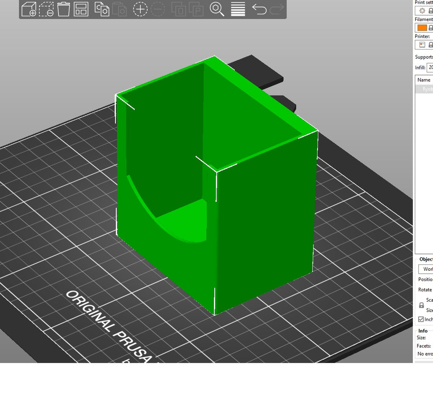Select the Ryobi object in the list

tap(424, 89)
